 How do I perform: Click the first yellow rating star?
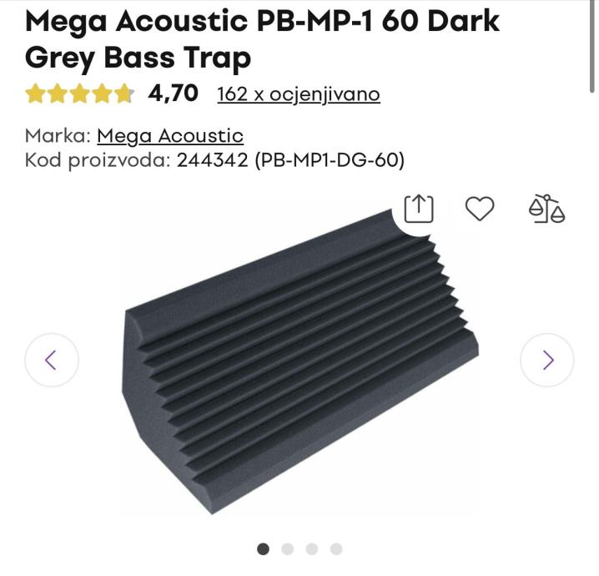(35, 93)
